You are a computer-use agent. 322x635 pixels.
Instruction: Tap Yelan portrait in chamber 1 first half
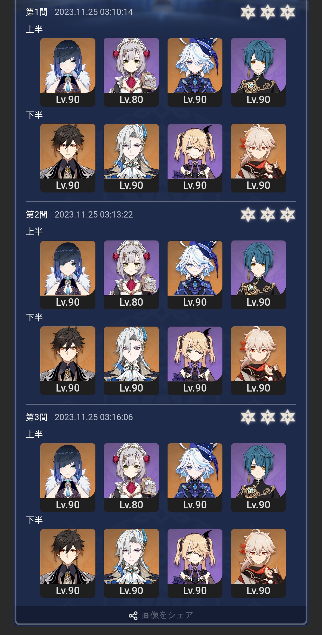click(68, 72)
